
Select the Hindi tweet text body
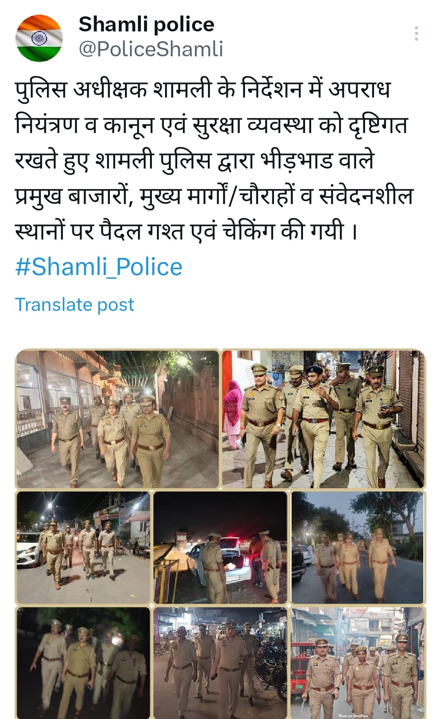tap(214, 160)
